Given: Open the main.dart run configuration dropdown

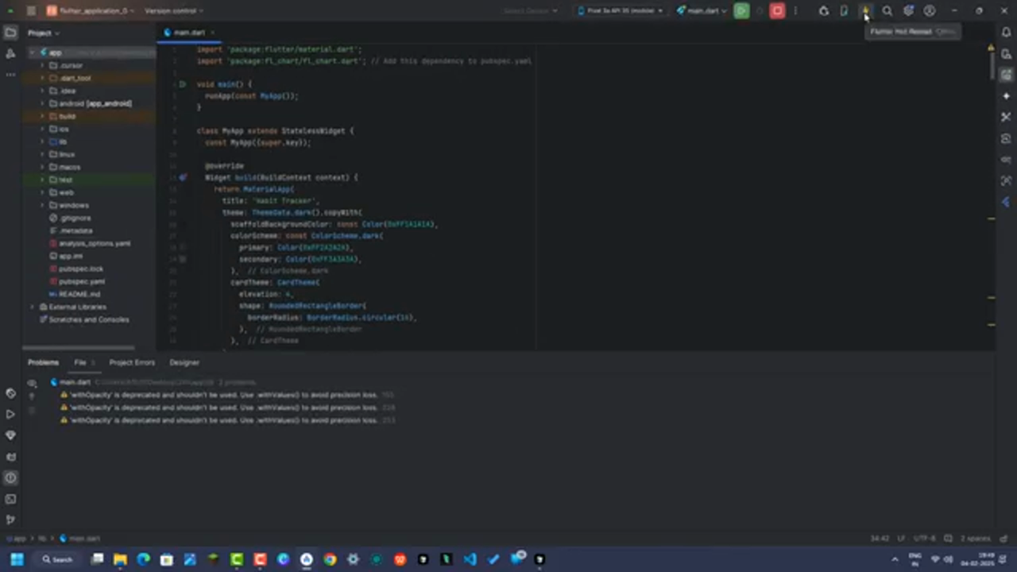Looking at the screenshot, I should (x=702, y=11).
